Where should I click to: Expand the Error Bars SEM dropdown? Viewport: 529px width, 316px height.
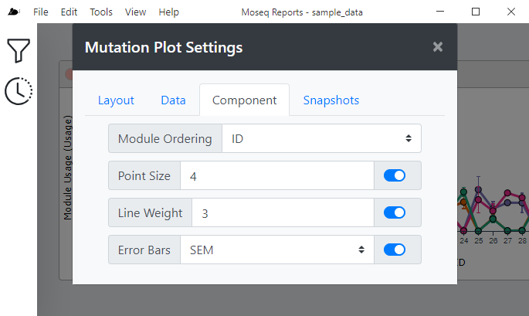[277, 250]
